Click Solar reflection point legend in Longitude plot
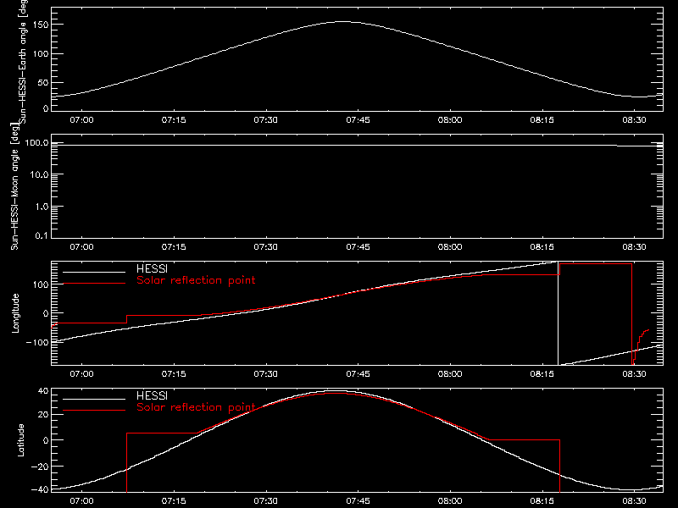The height and width of the screenshot is (508, 678). coord(196,280)
